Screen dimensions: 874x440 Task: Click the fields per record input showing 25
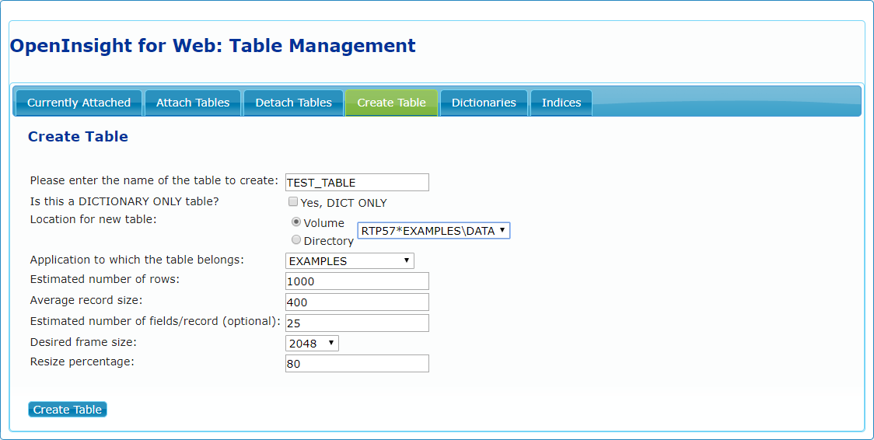[357, 323]
